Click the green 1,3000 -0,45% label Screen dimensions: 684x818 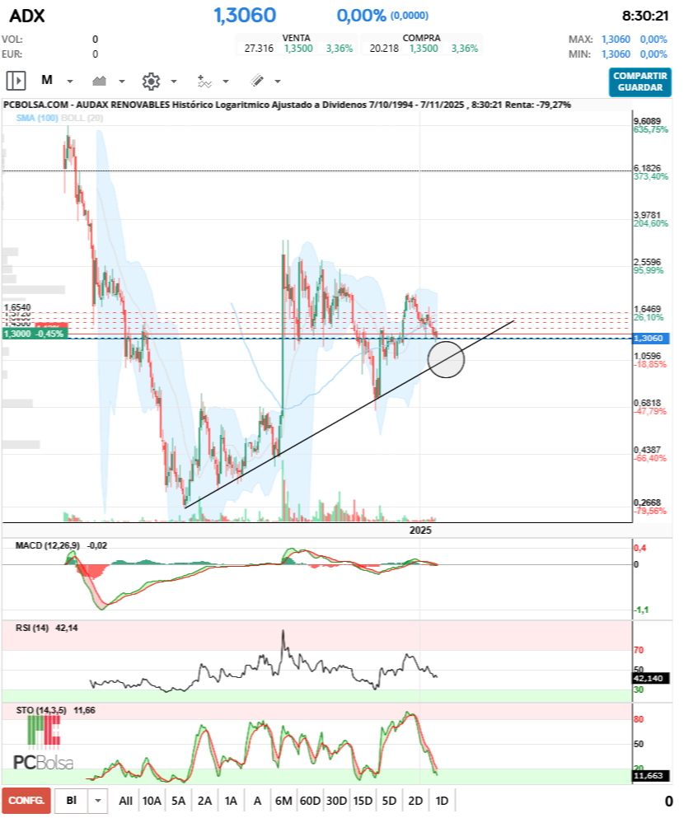pyautogui.click(x=35, y=334)
